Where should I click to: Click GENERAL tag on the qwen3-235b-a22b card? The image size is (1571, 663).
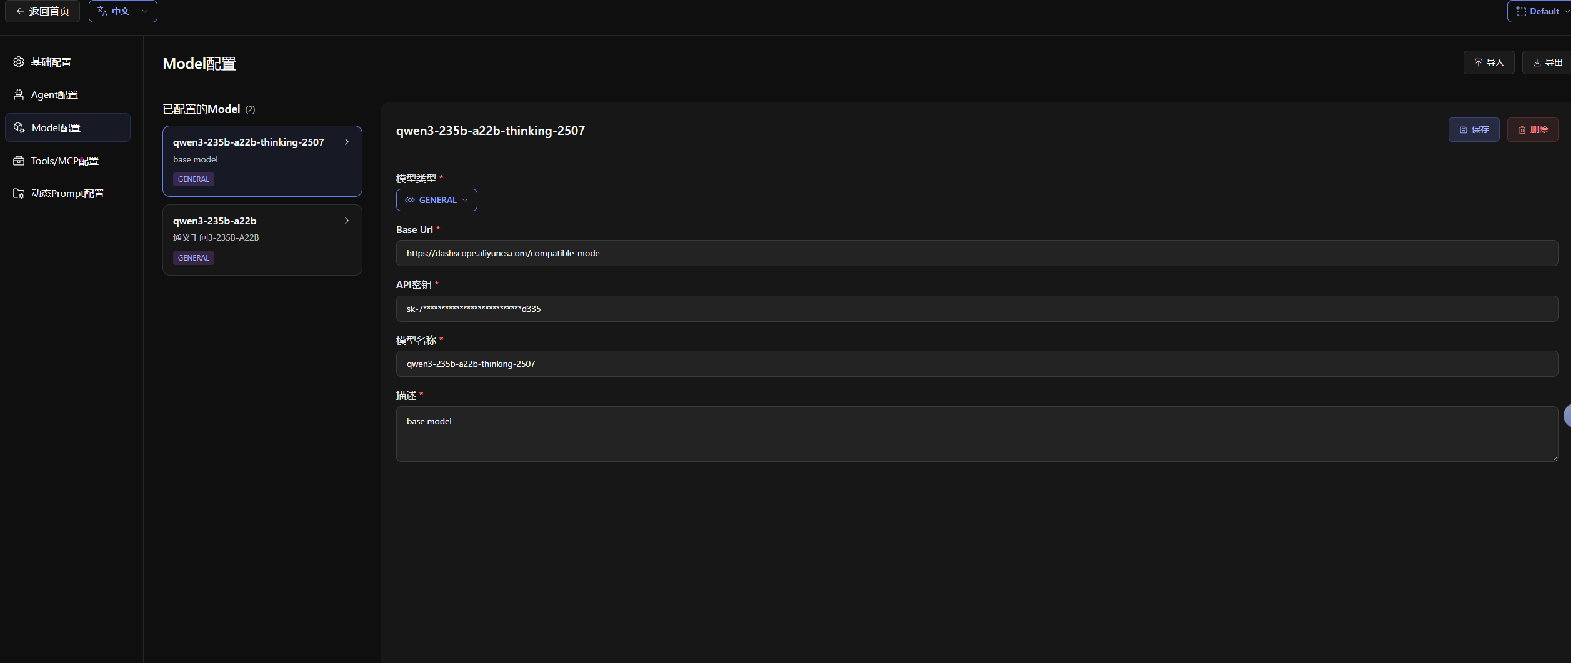pyautogui.click(x=194, y=258)
